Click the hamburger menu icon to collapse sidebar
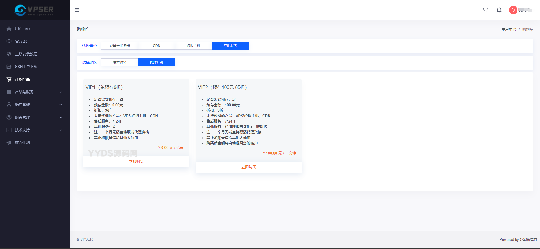 (77, 10)
